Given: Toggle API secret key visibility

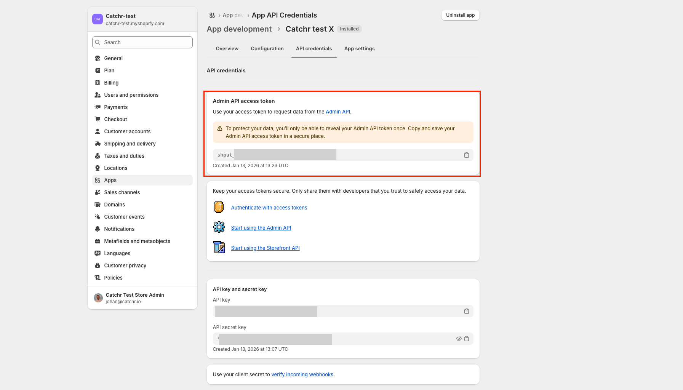Looking at the screenshot, I should [x=459, y=339].
